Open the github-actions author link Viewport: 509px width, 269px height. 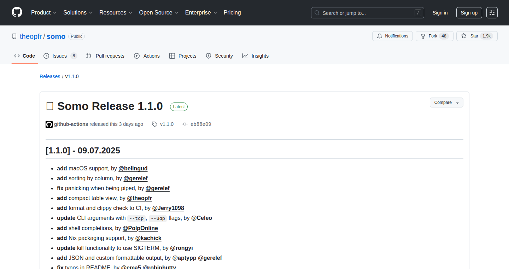click(71, 124)
